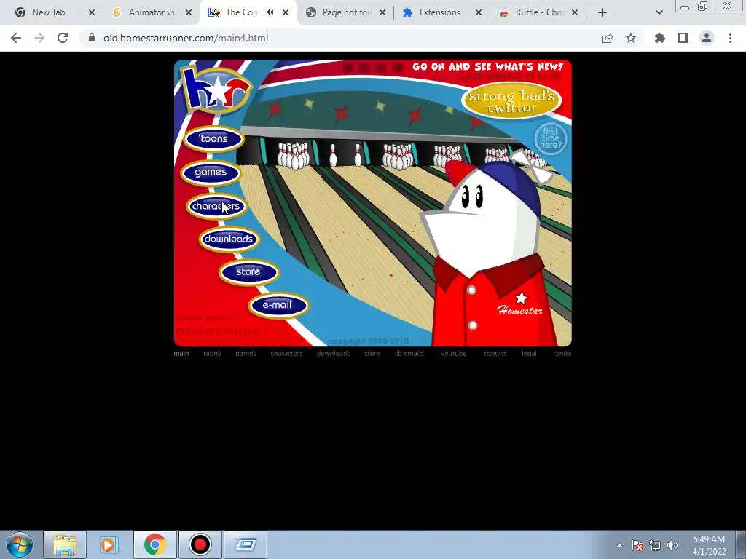Open the 'sb emails' footer link
746x559 pixels.
pyautogui.click(x=409, y=353)
